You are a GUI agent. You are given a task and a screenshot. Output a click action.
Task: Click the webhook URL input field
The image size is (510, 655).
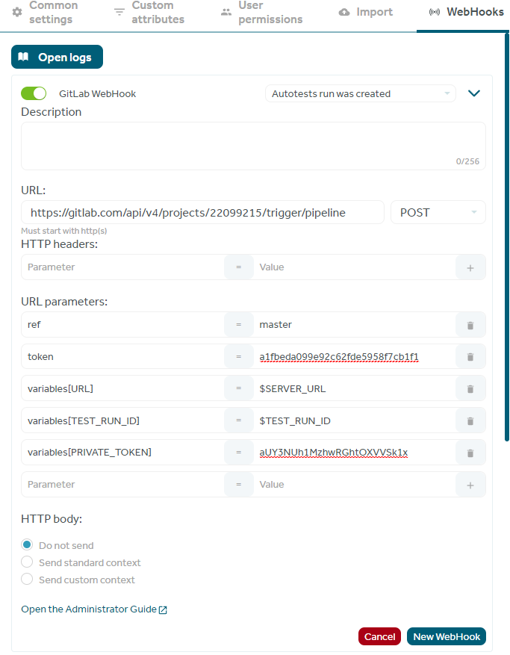click(x=202, y=212)
